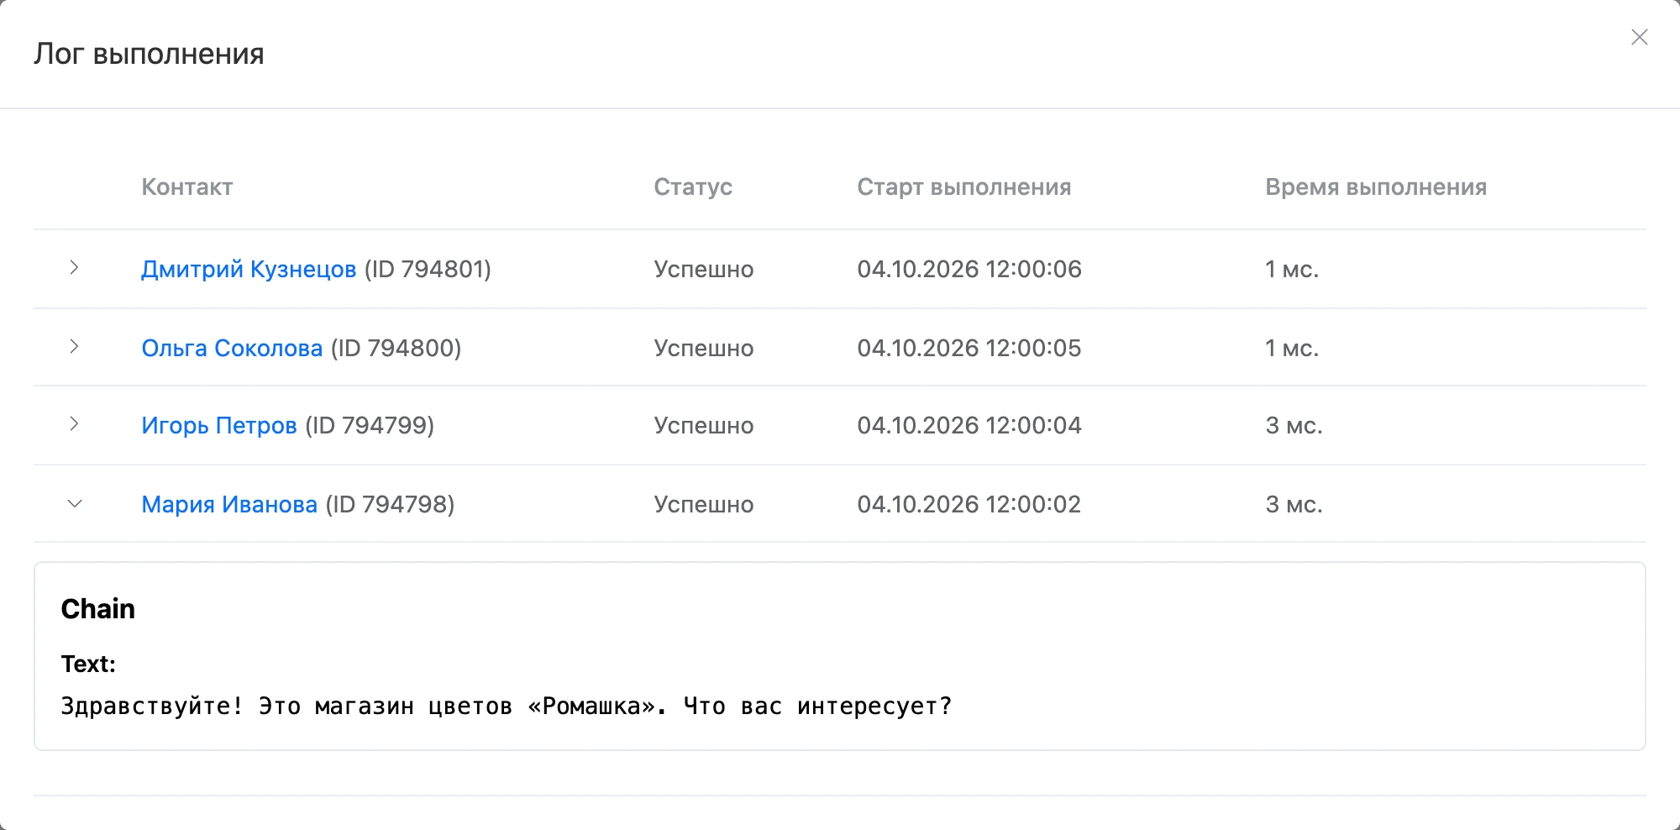Click the Время выполнения column header
The width and height of the screenshot is (1680, 830).
[x=1376, y=186]
